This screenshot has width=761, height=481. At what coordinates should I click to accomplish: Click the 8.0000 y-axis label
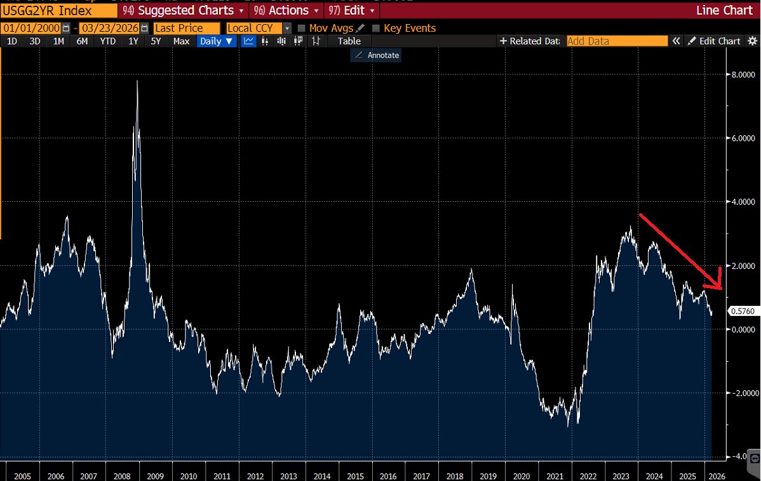click(743, 75)
